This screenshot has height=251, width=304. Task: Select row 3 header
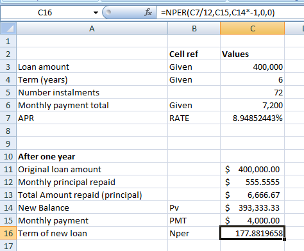[x=8, y=67]
